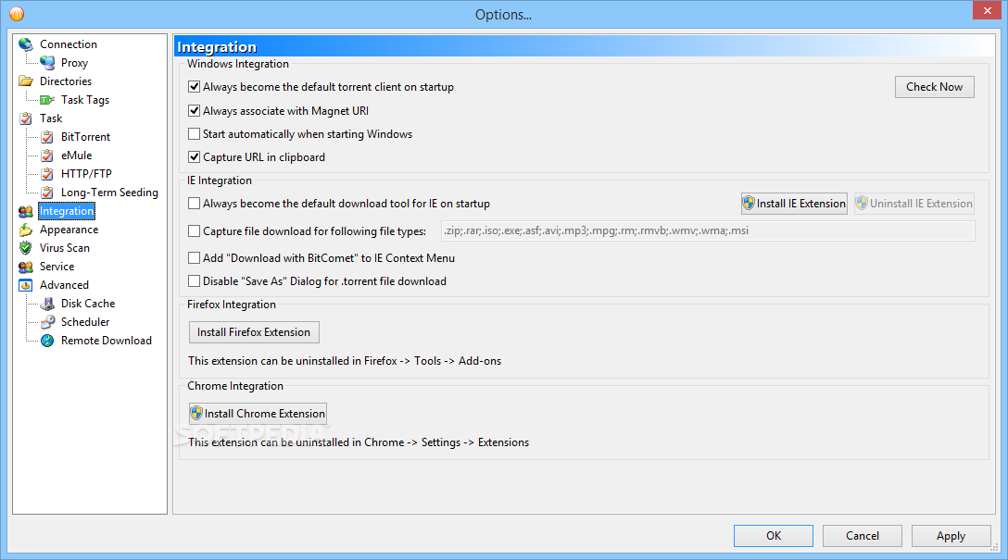Click the Scheduler icon
The image size is (1008, 560).
[47, 322]
